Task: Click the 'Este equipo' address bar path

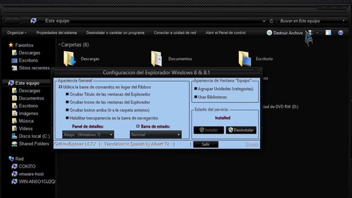Action: (x=57, y=21)
